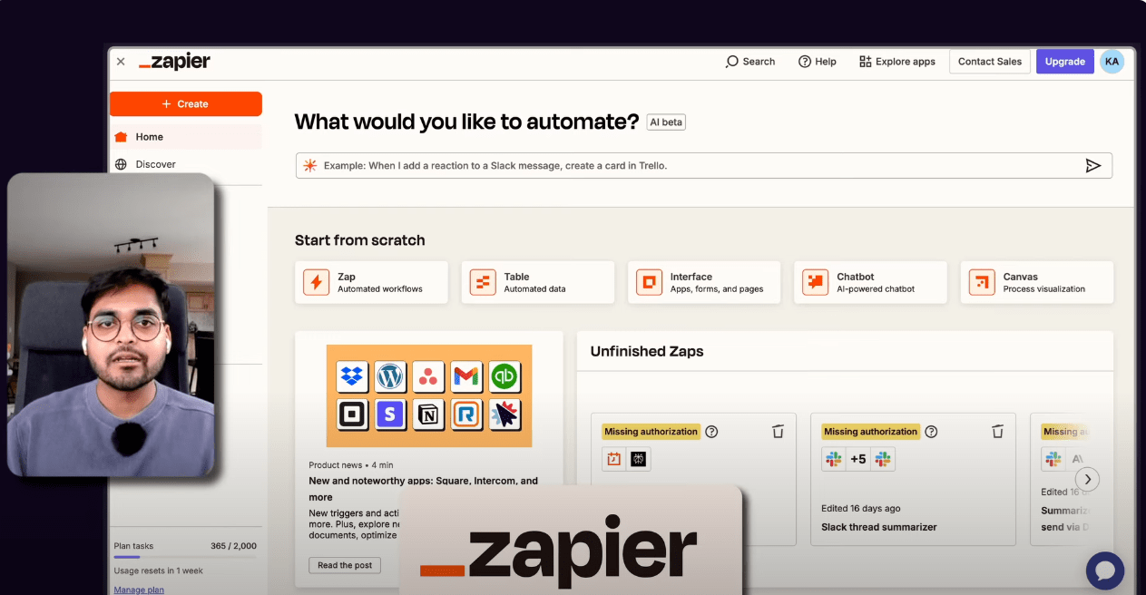Click help icon beside first Missing authorization
This screenshot has width=1146, height=595.
click(x=711, y=432)
